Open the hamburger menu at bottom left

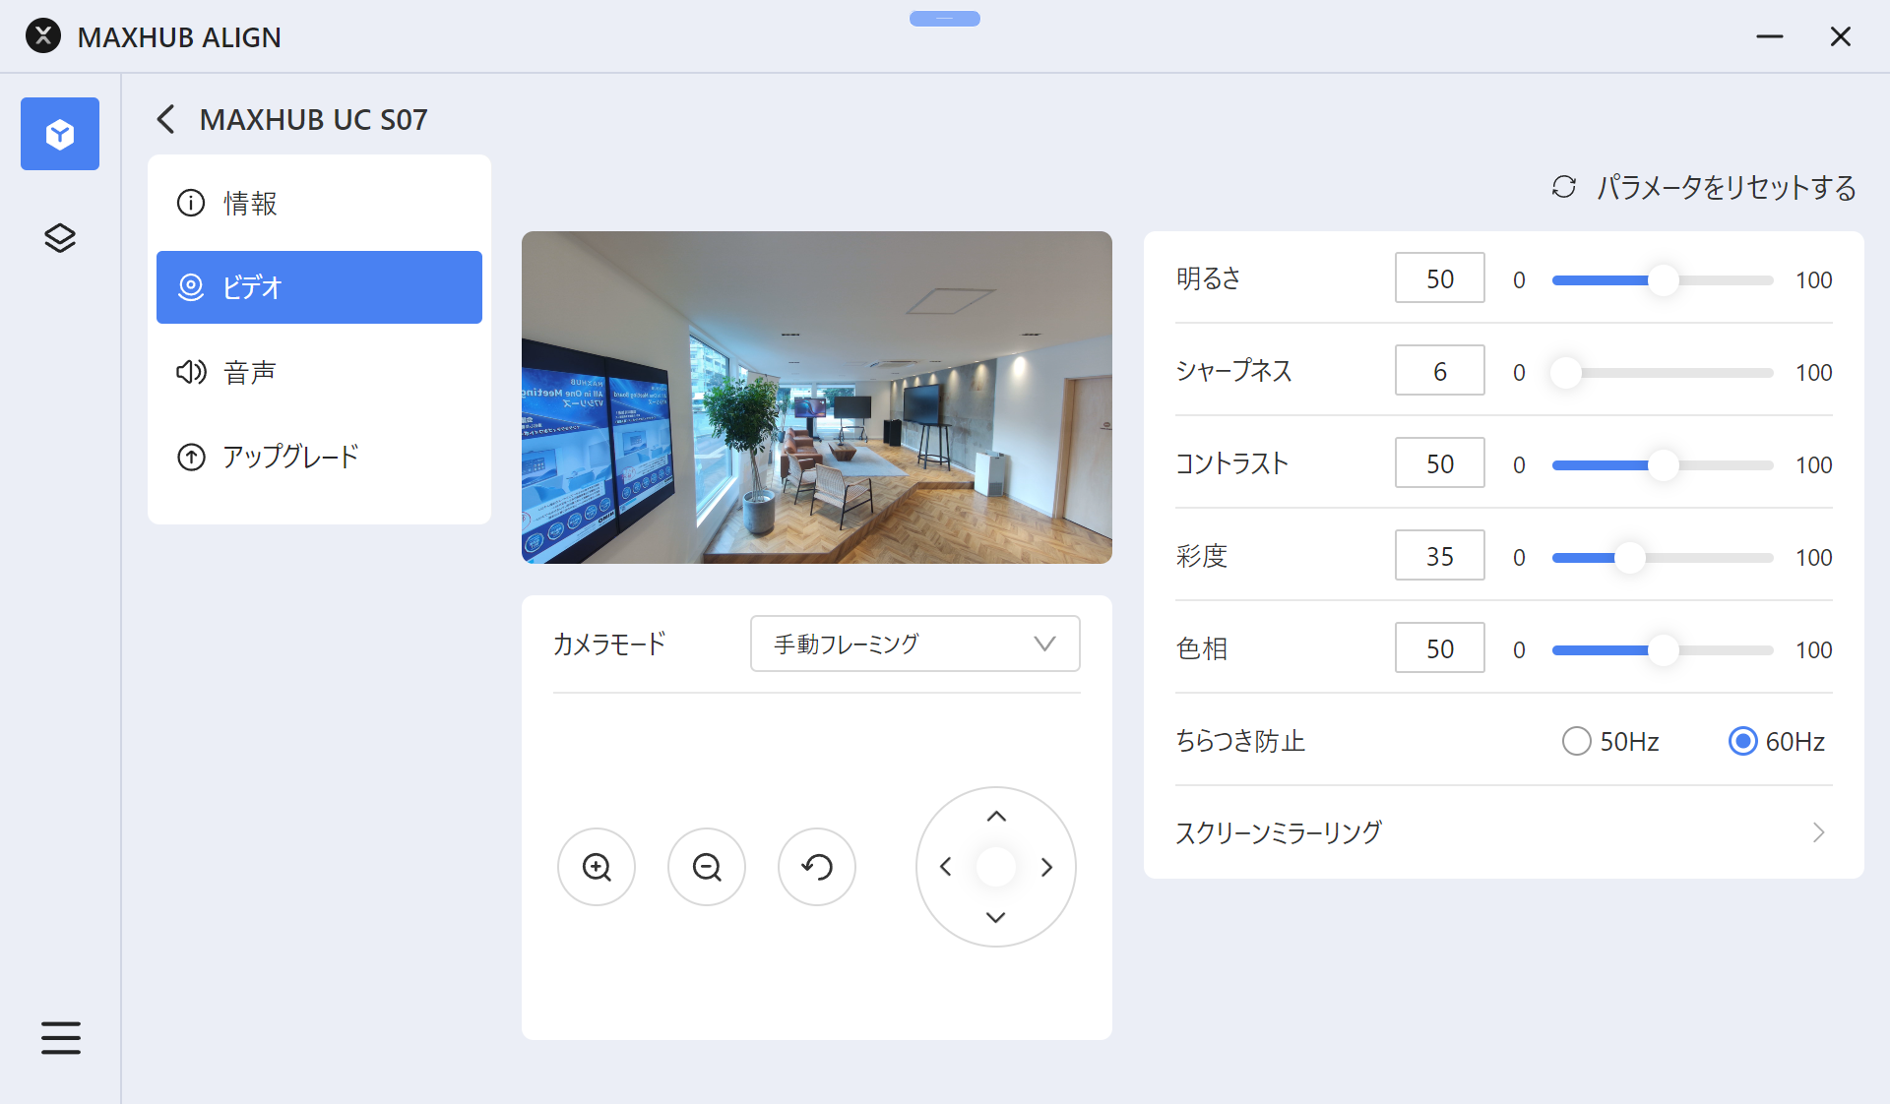pyautogui.click(x=61, y=1037)
